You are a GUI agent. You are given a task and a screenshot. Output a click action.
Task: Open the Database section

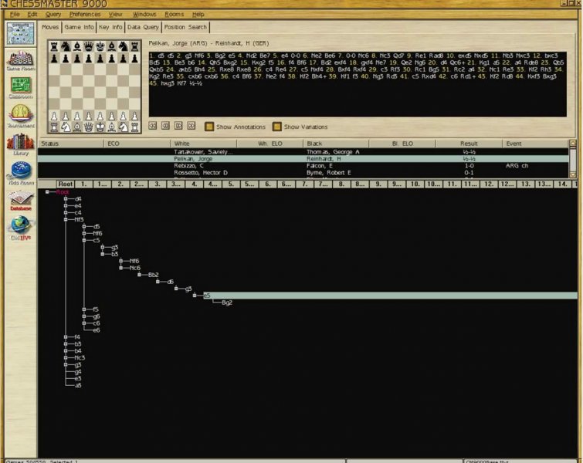tap(21, 201)
